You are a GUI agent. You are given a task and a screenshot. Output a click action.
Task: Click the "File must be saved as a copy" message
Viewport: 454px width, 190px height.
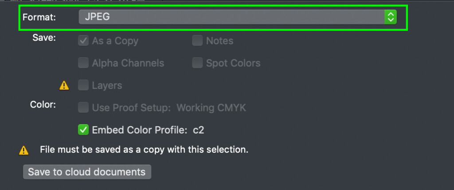[144, 150]
